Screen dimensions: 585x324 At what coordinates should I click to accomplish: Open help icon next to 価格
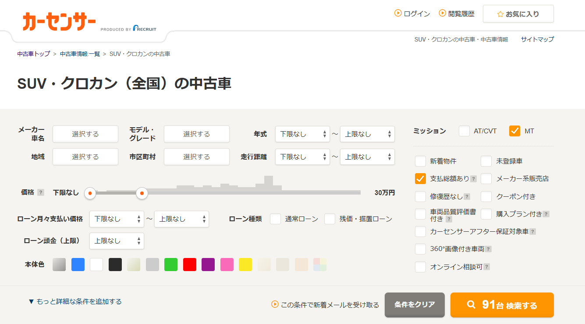41,192
